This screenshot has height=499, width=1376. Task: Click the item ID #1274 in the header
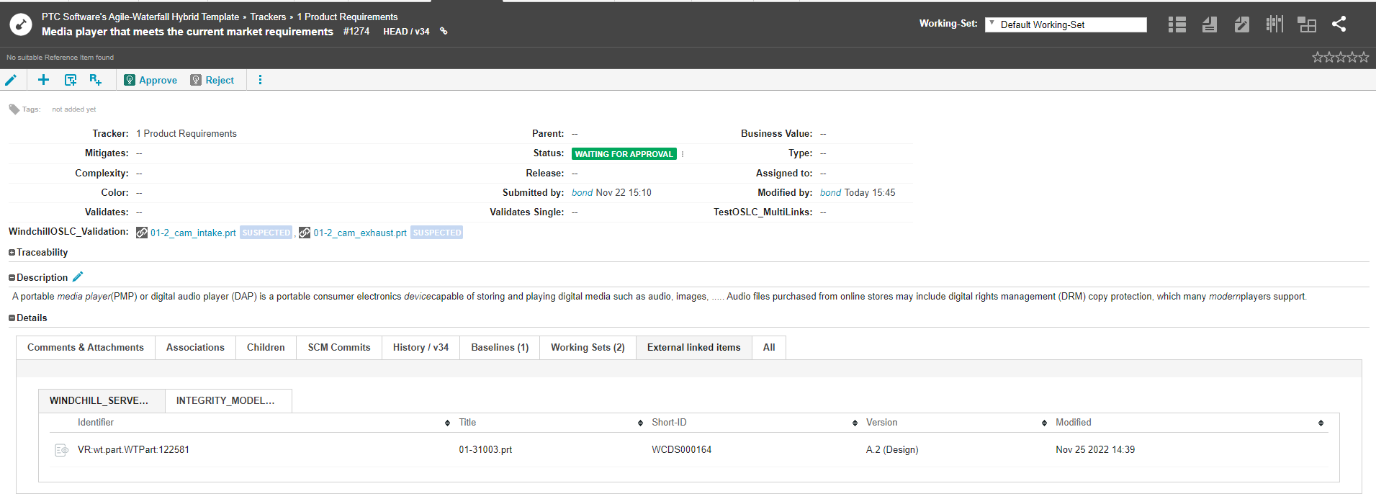pyautogui.click(x=356, y=32)
